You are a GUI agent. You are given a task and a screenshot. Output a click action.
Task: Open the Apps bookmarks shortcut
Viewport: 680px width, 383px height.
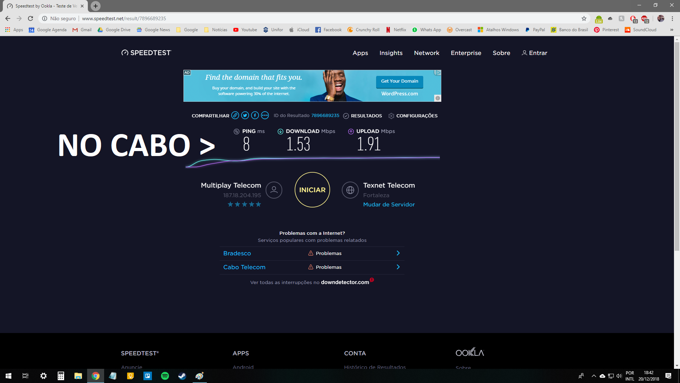point(14,30)
